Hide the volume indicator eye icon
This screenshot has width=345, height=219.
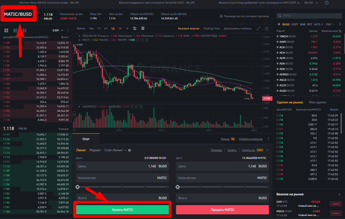pos(132,107)
